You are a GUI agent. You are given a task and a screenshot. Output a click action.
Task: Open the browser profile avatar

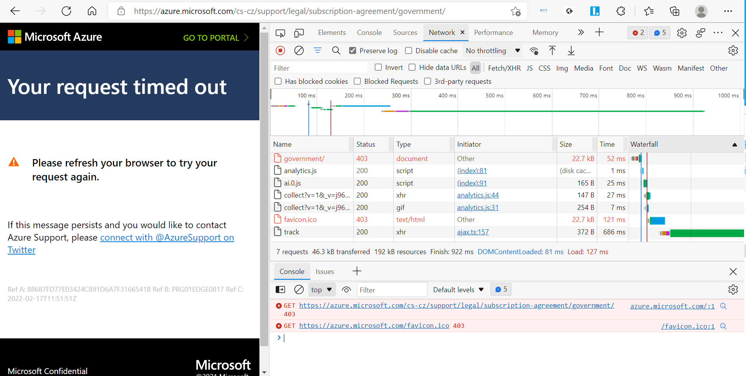(701, 11)
